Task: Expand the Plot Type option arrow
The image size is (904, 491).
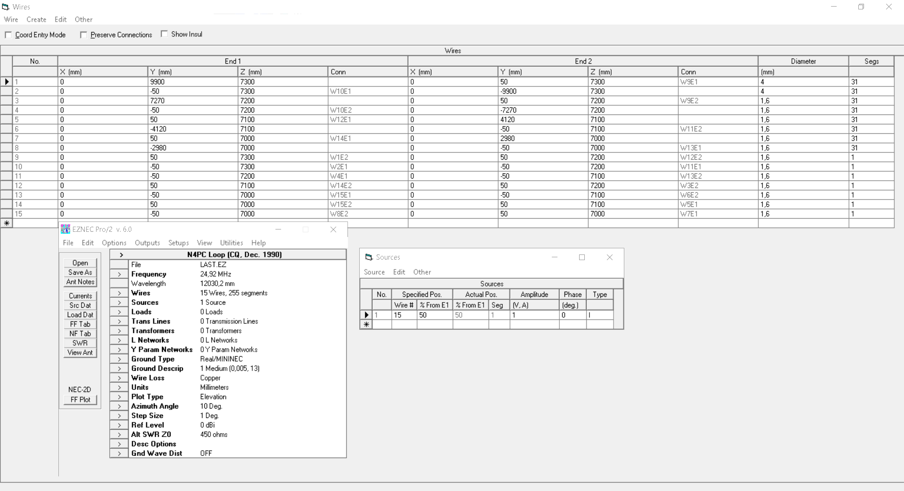Action: (119, 397)
